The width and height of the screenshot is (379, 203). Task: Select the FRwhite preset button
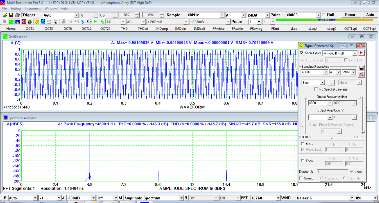[x=219, y=28]
